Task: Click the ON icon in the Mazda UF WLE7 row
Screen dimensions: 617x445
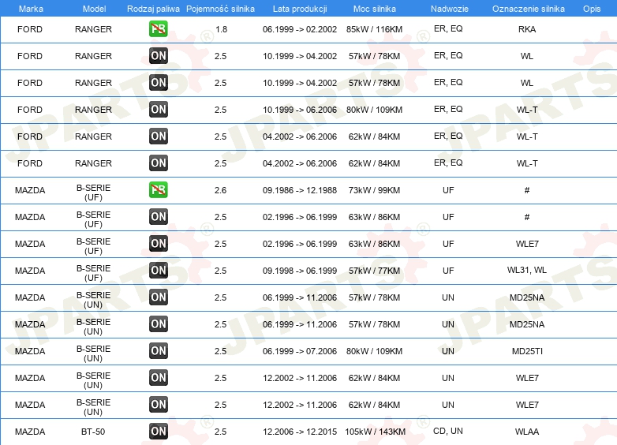Action: point(158,244)
